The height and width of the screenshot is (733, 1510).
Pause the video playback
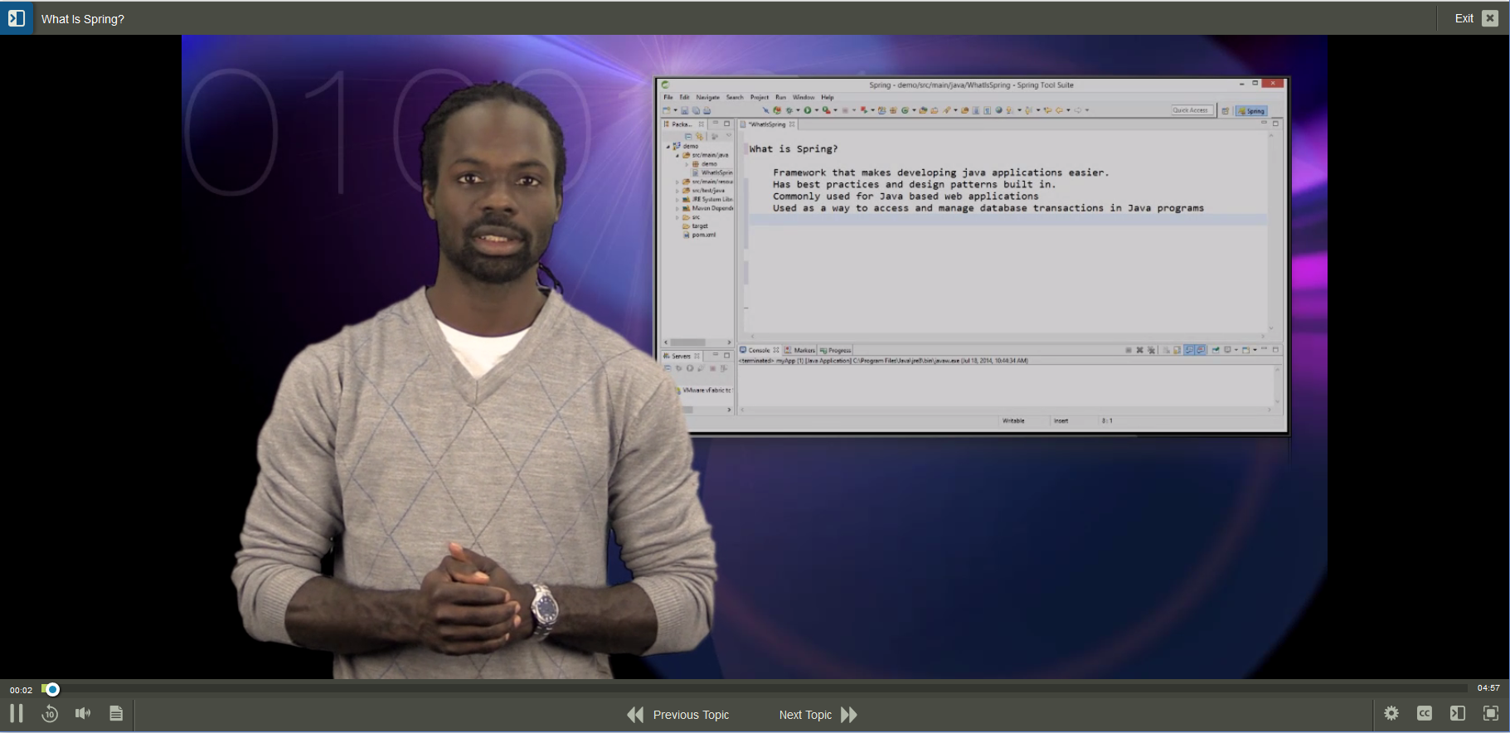tap(17, 714)
